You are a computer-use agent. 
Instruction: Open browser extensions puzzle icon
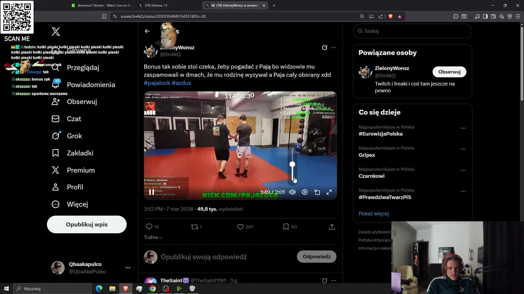(456, 16)
